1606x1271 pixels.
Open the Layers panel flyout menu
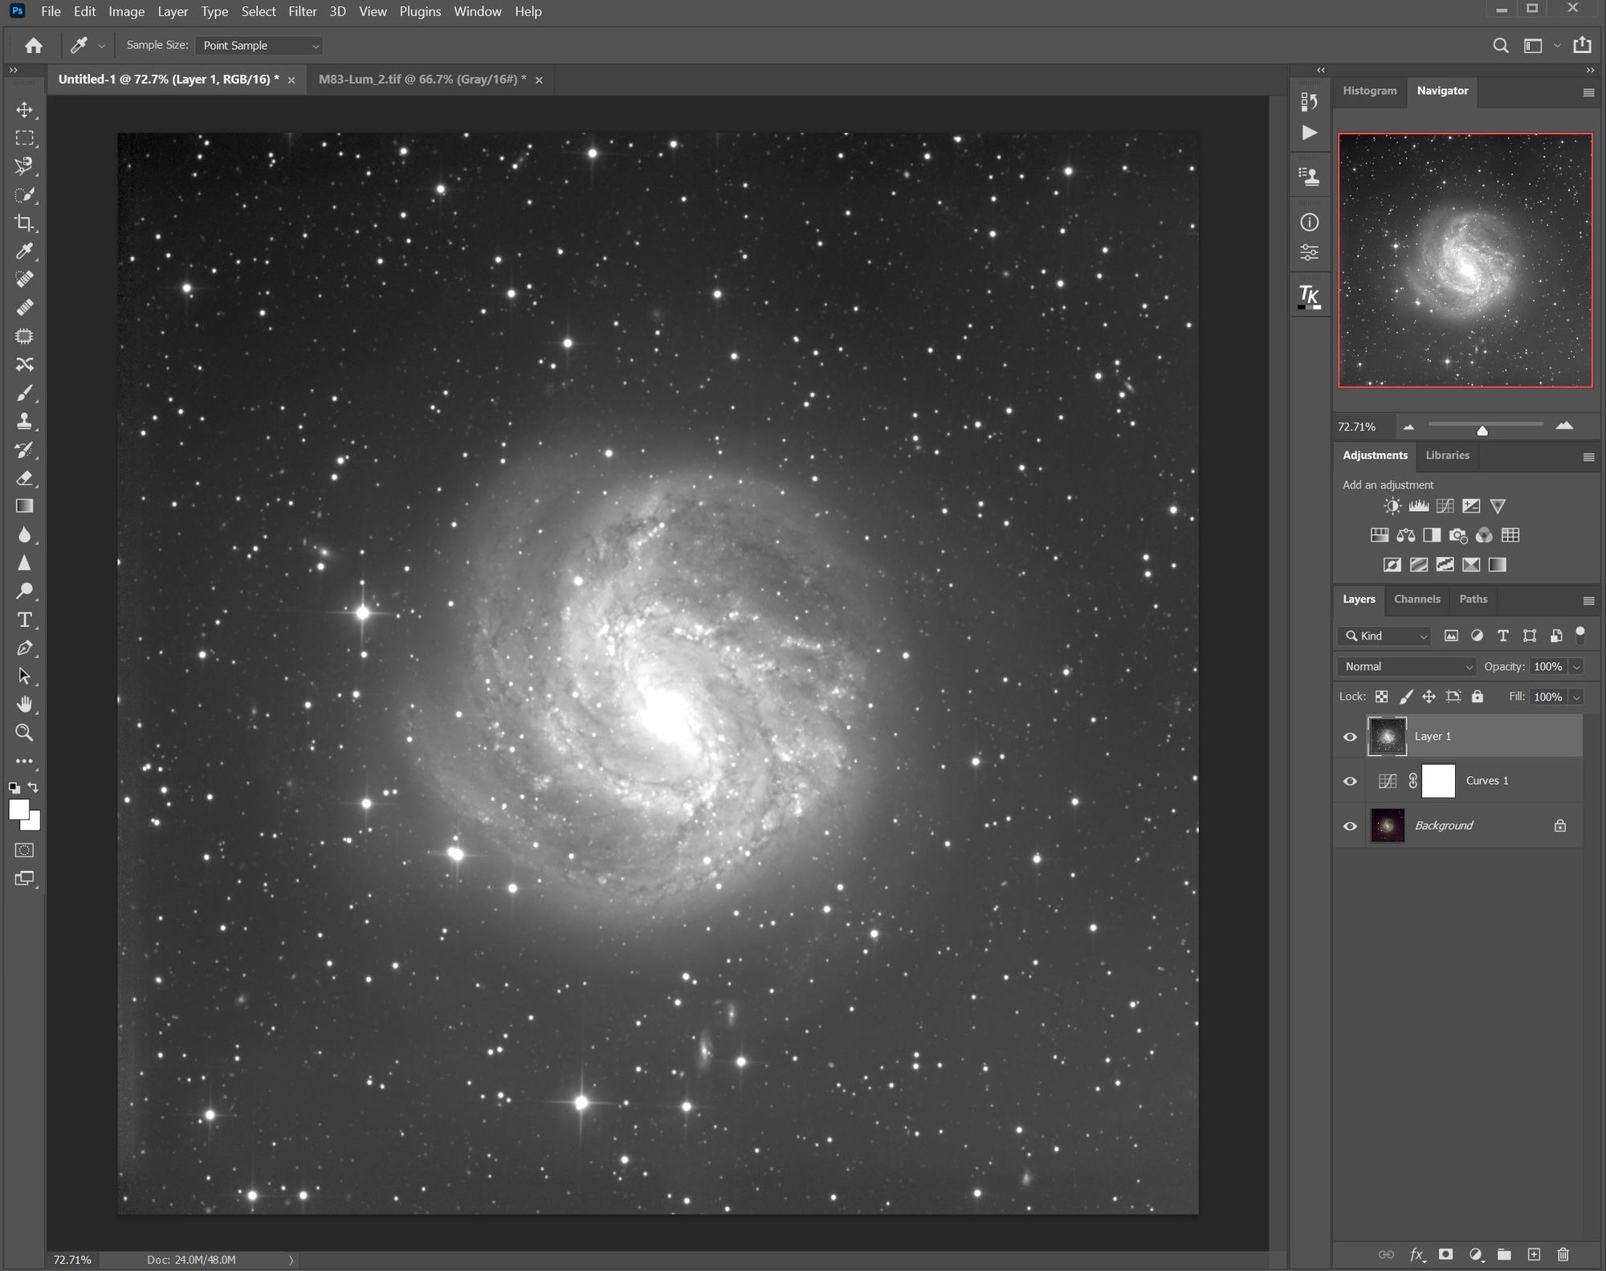[1588, 600]
